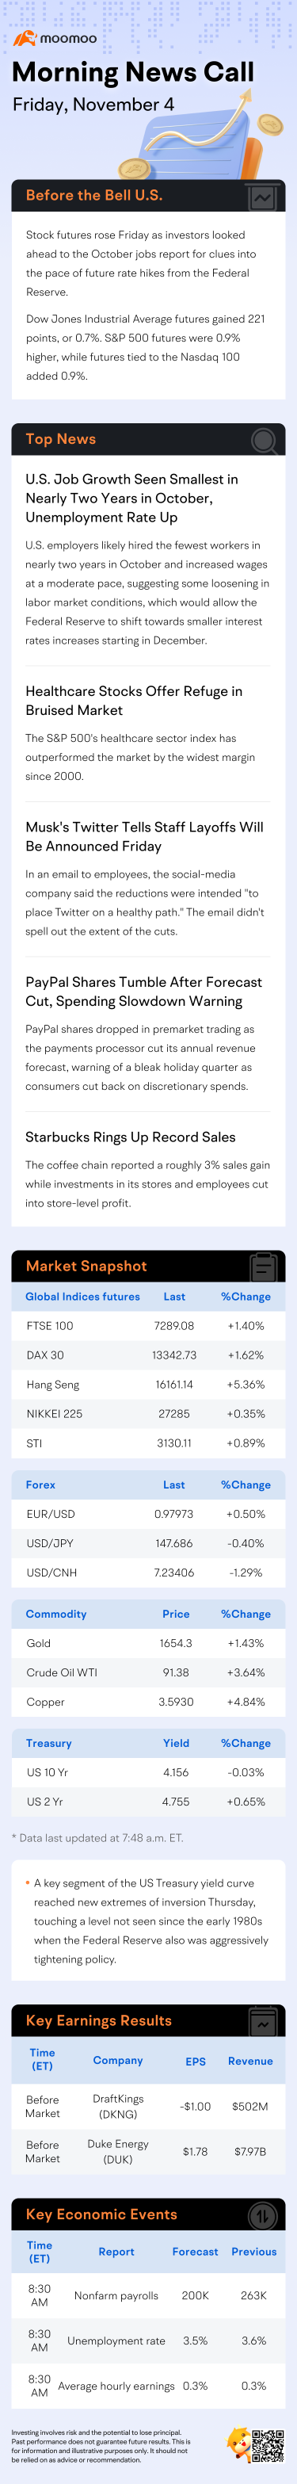297x2484 pixels.
Task: Click the QR code at the bottom
Action: tap(268, 2444)
